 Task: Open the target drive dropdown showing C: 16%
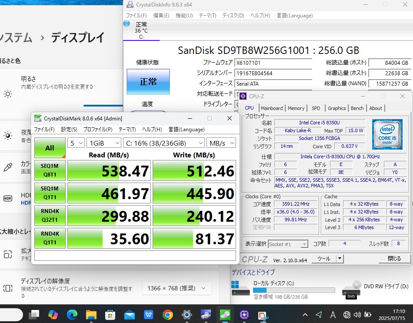[x=164, y=143]
